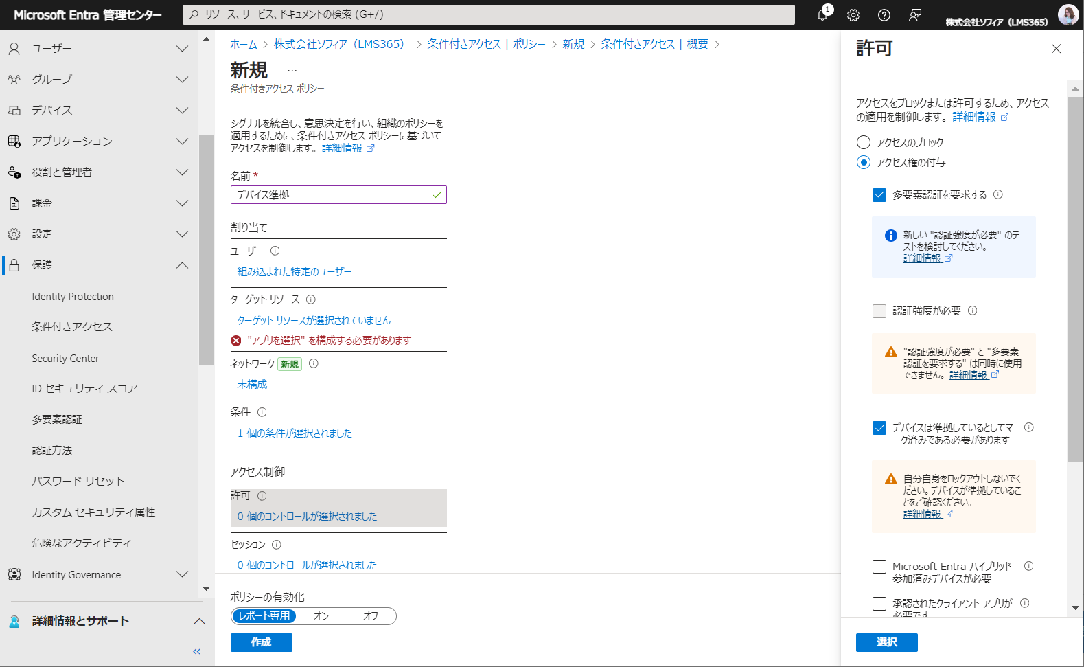The width and height of the screenshot is (1084, 667).
Task: Uncheck デバイスは準拠しているとしてマーク済み checkbox
Action: coord(879,428)
